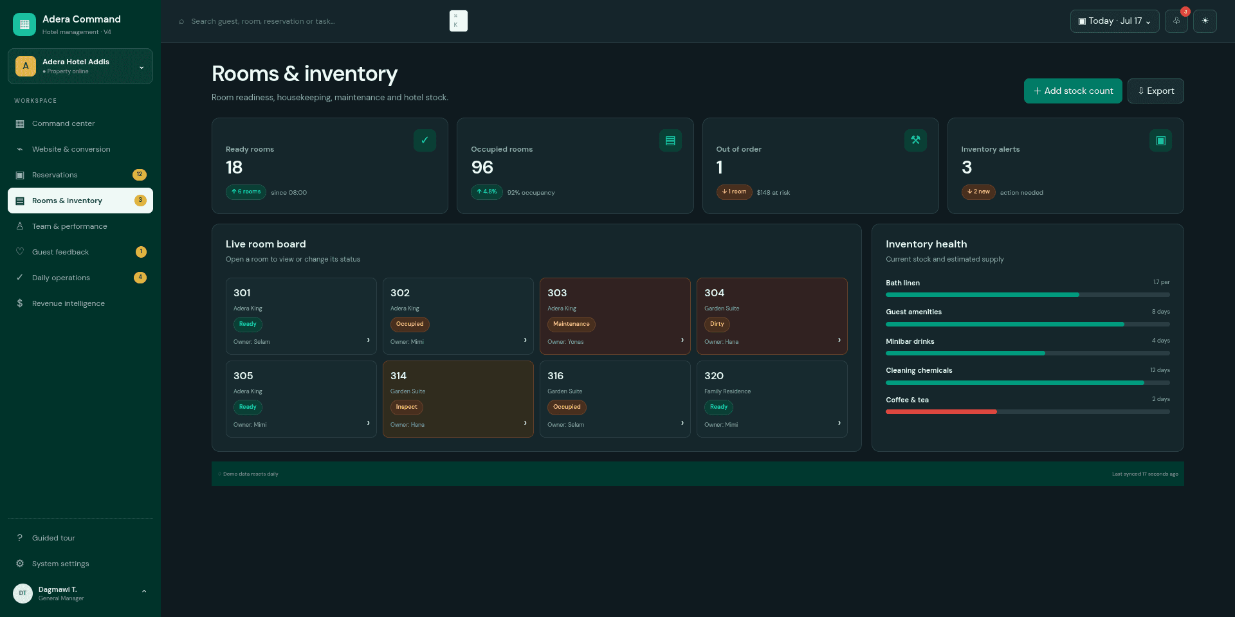
Task: Click the Reservations 12 count badge
Action: pos(140,175)
